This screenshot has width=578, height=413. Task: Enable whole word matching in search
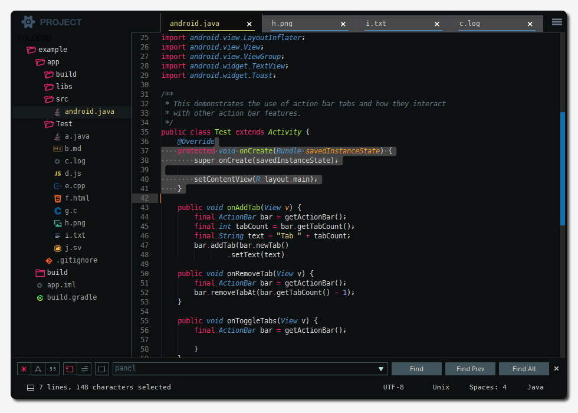(52, 368)
